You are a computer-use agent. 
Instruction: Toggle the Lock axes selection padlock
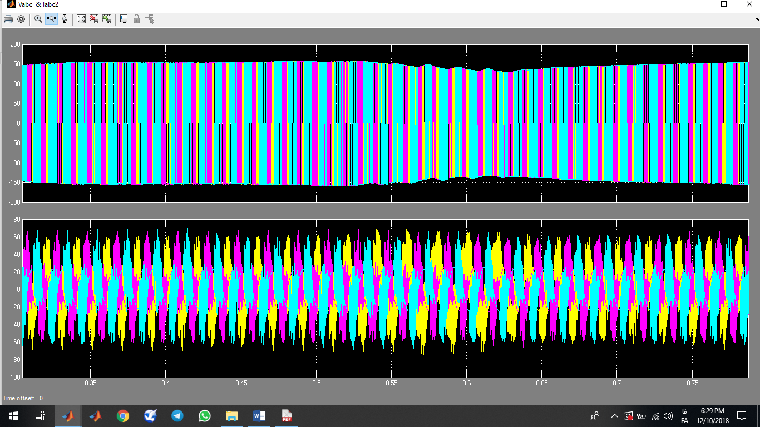(136, 19)
